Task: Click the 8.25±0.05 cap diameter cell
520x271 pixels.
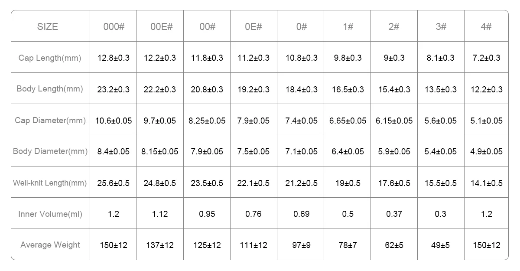Action: coord(207,121)
